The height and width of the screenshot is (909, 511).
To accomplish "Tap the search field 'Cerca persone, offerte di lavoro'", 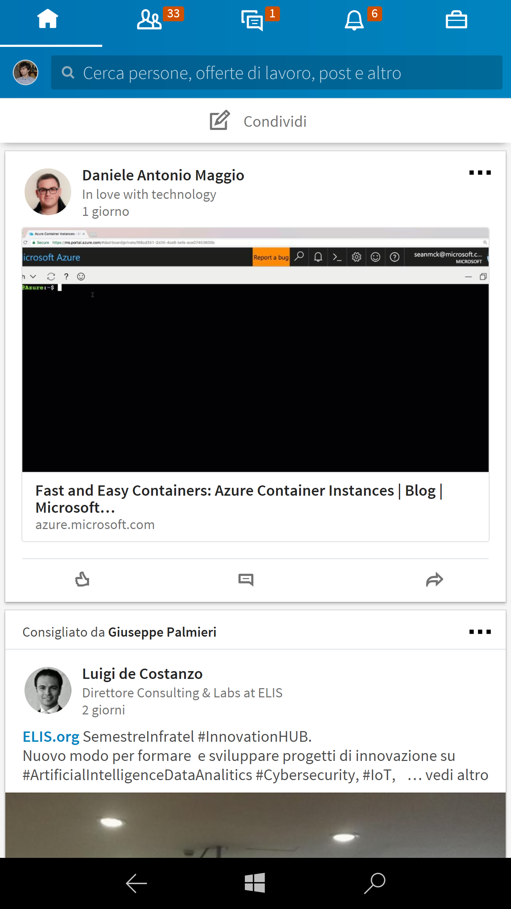I will coord(277,72).
